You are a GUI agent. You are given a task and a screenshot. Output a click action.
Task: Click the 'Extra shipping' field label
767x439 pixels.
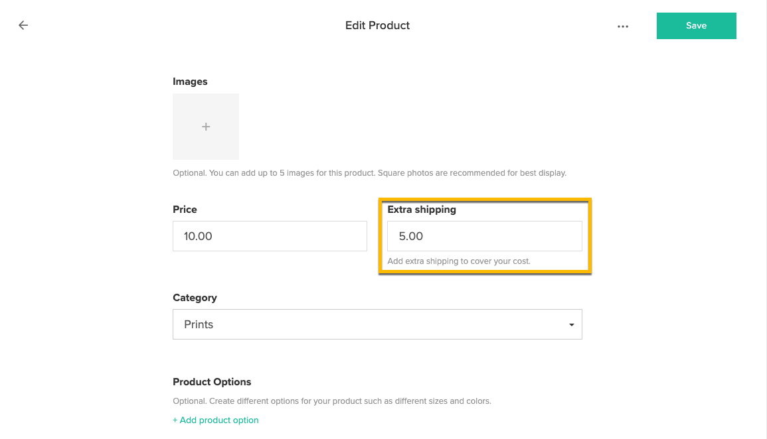tap(422, 209)
